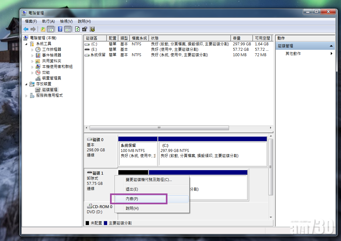Click the horizontal scrollbar in volume list

click(x=159, y=128)
